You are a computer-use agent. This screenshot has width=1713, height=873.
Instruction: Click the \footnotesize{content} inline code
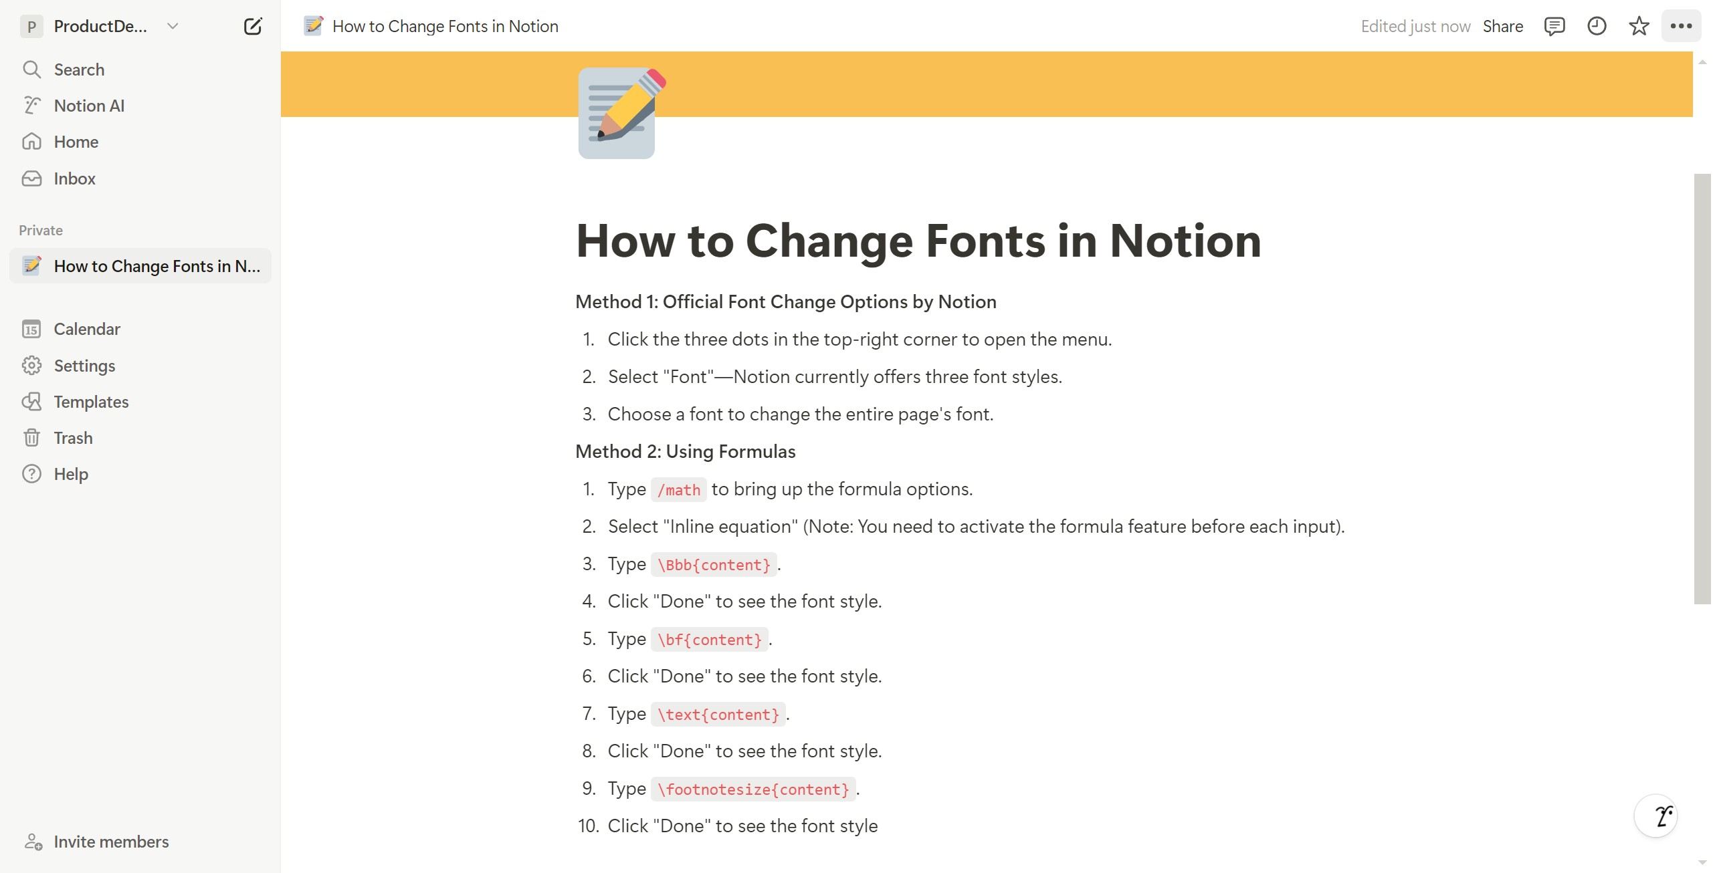coord(753,789)
